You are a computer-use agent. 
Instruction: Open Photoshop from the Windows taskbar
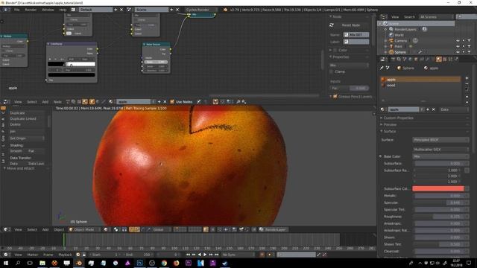[139, 263]
